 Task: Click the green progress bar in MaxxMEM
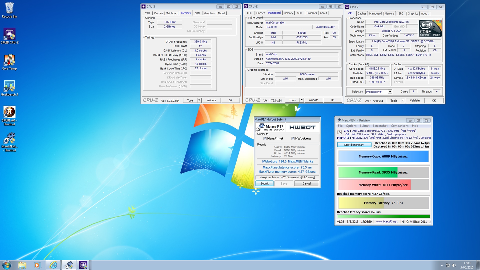[x=383, y=216]
